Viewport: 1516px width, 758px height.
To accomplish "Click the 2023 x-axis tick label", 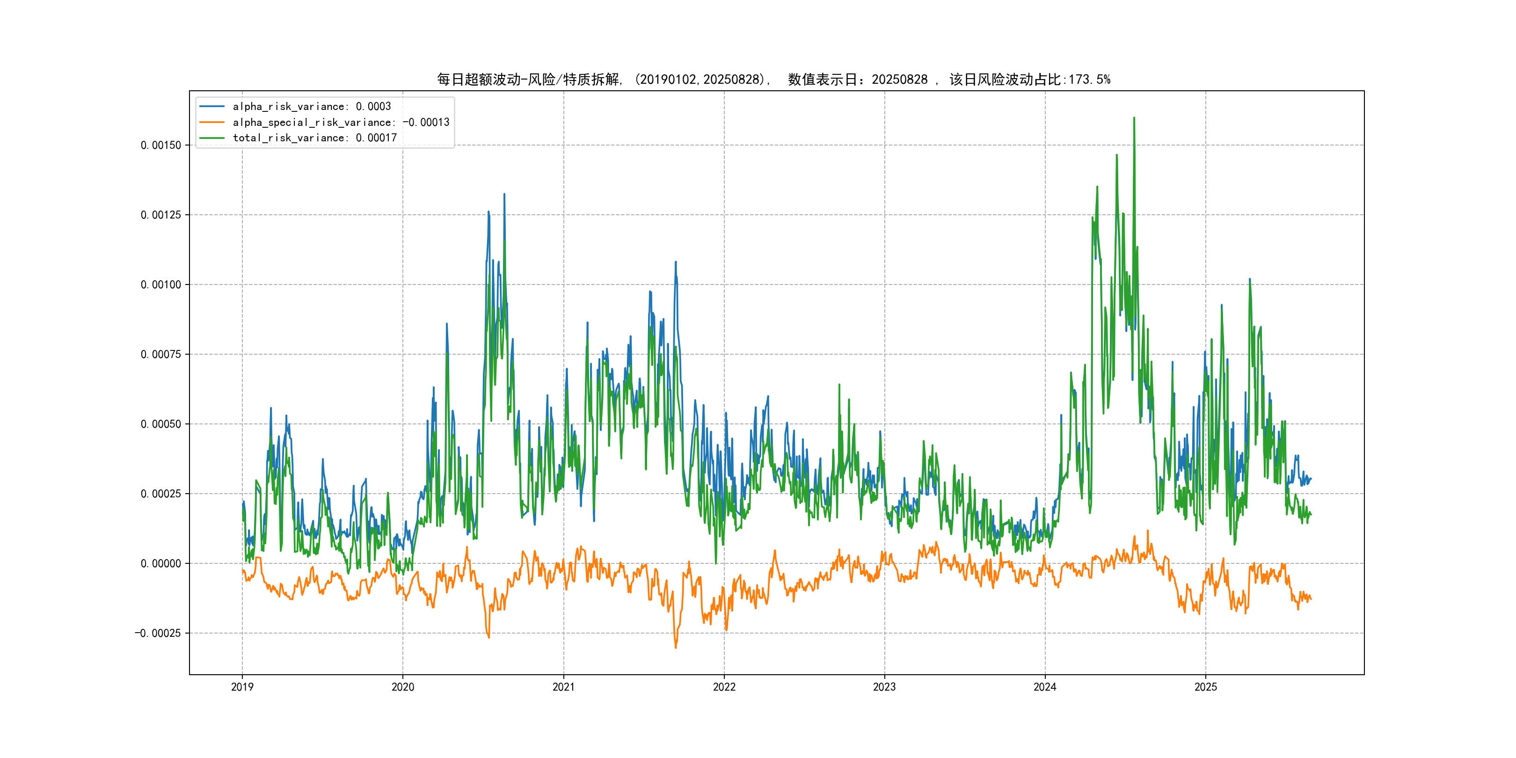I will pyautogui.click(x=884, y=687).
